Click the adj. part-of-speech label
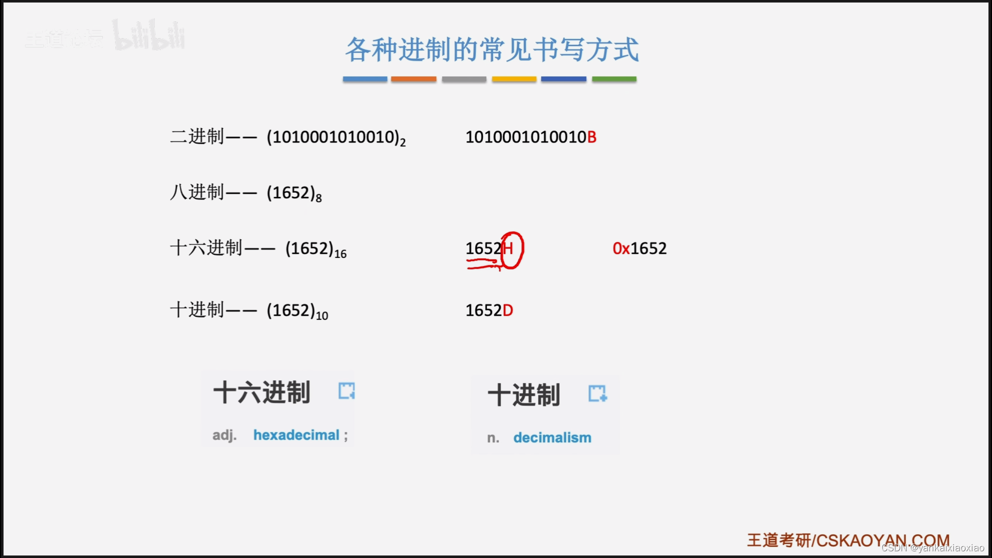 [x=225, y=436]
